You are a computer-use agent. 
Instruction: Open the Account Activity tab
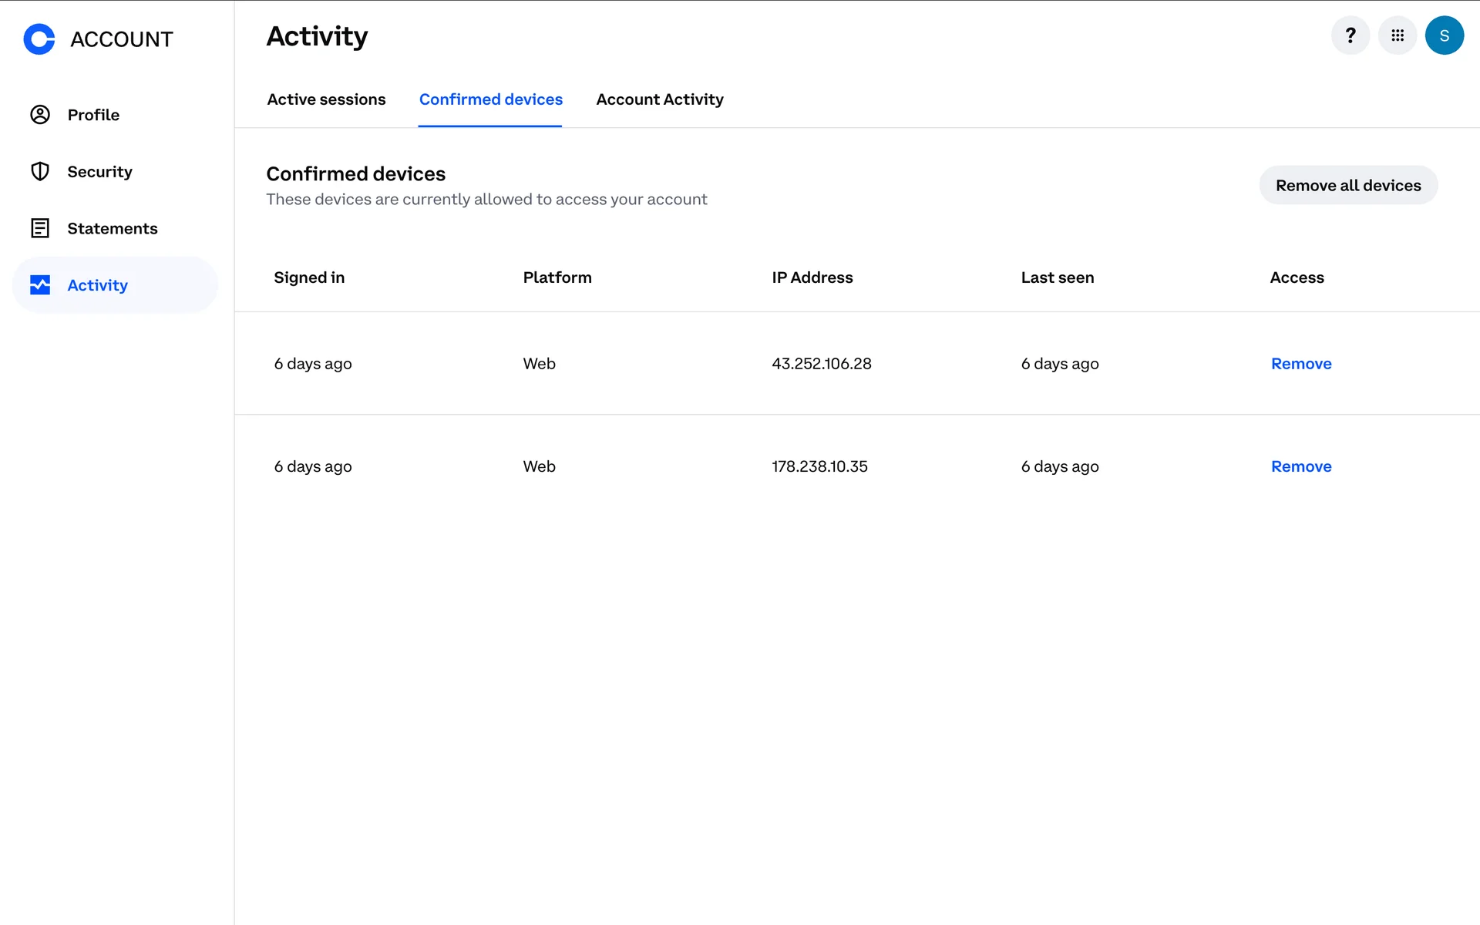tap(659, 99)
